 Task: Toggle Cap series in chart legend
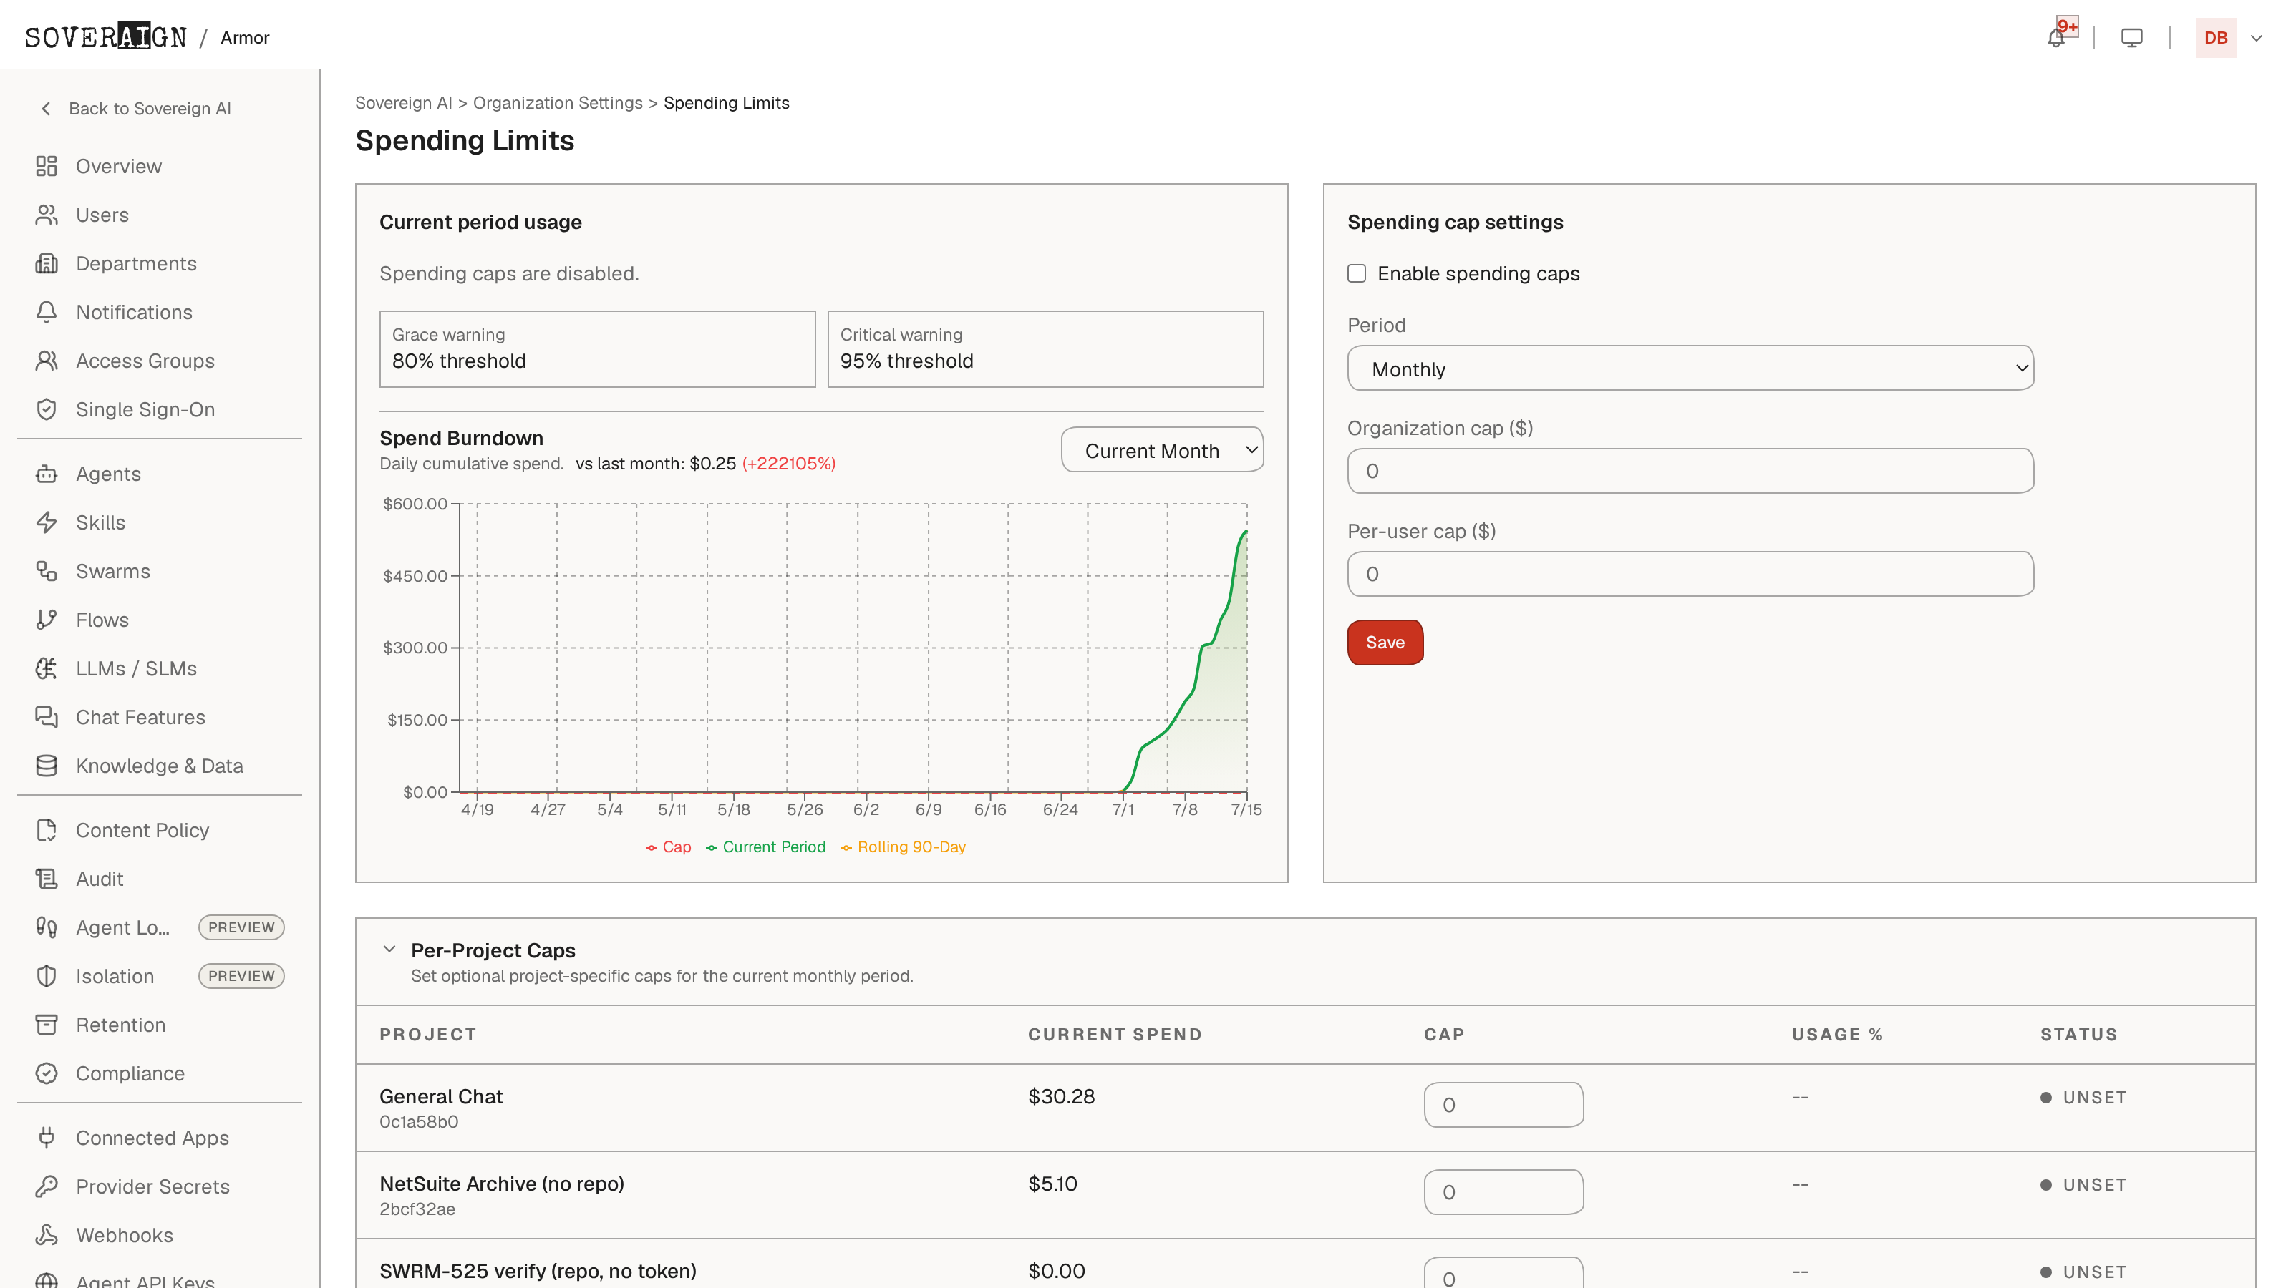(x=668, y=847)
